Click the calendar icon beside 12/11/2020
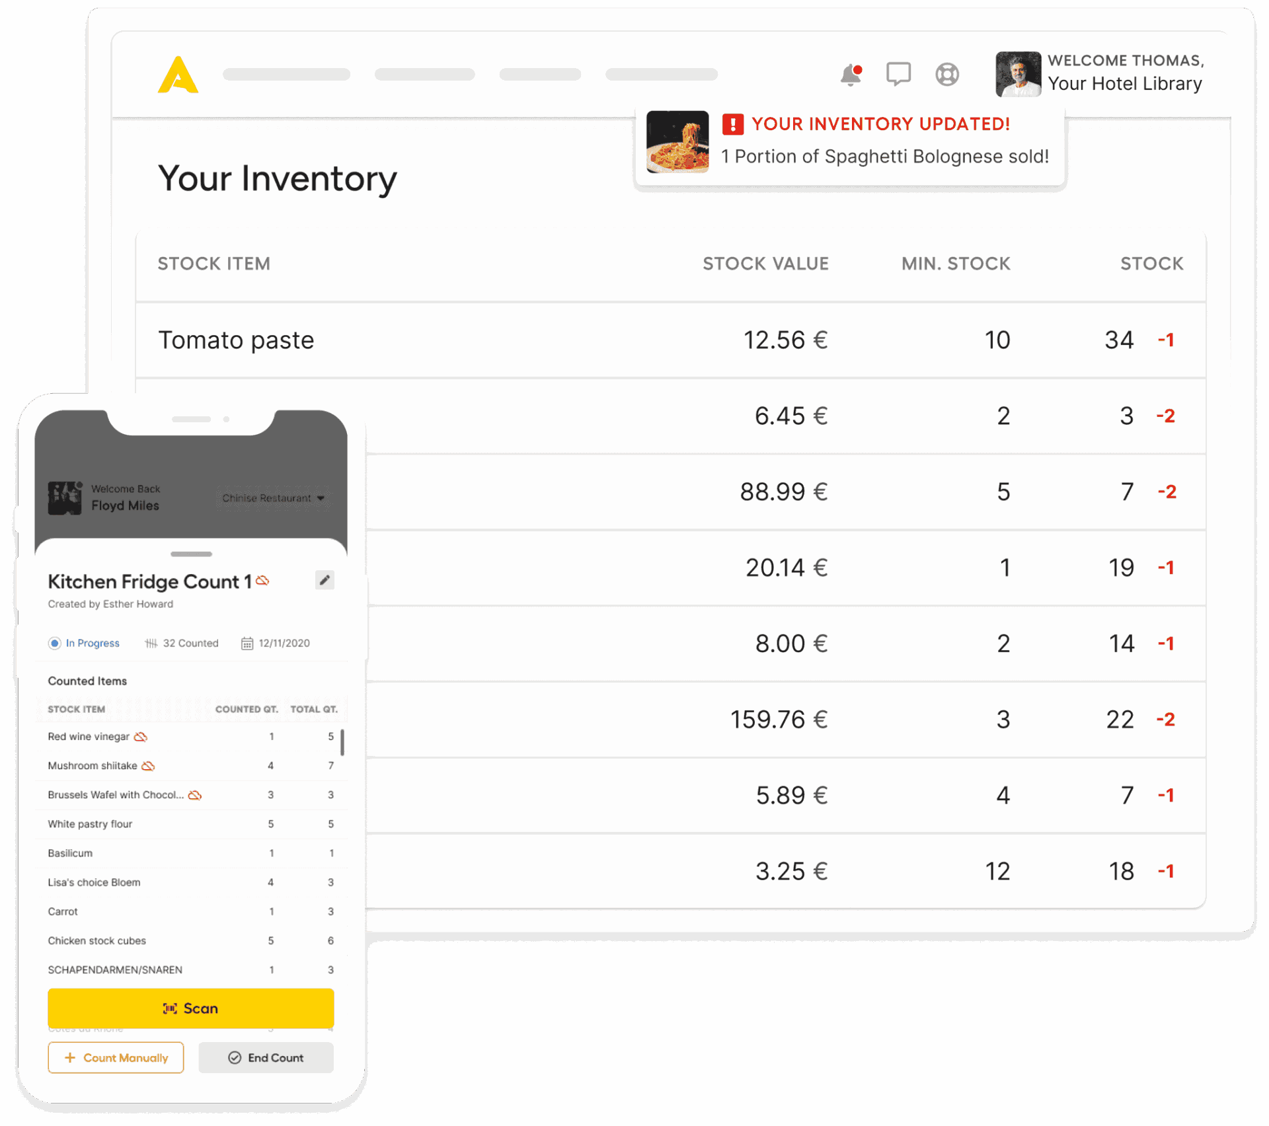 coord(247,643)
